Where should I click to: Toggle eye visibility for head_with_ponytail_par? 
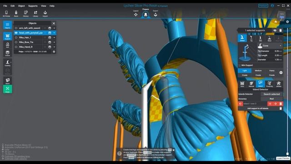pos(16,33)
